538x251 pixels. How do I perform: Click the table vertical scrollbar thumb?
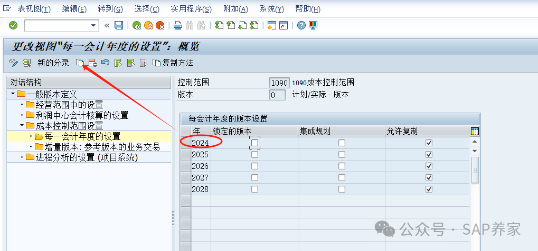click(x=475, y=170)
